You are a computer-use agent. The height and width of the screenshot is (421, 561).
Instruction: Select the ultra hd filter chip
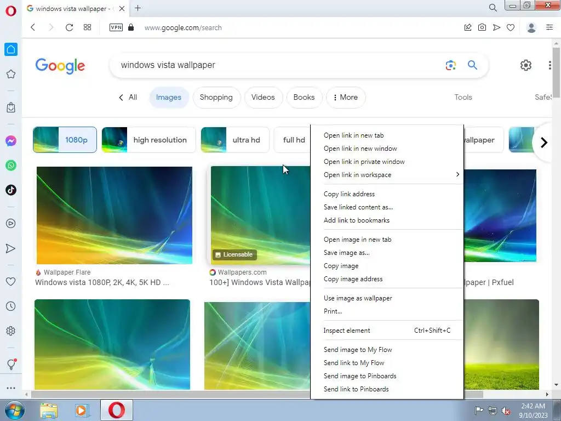pyautogui.click(x=234, y=140)
